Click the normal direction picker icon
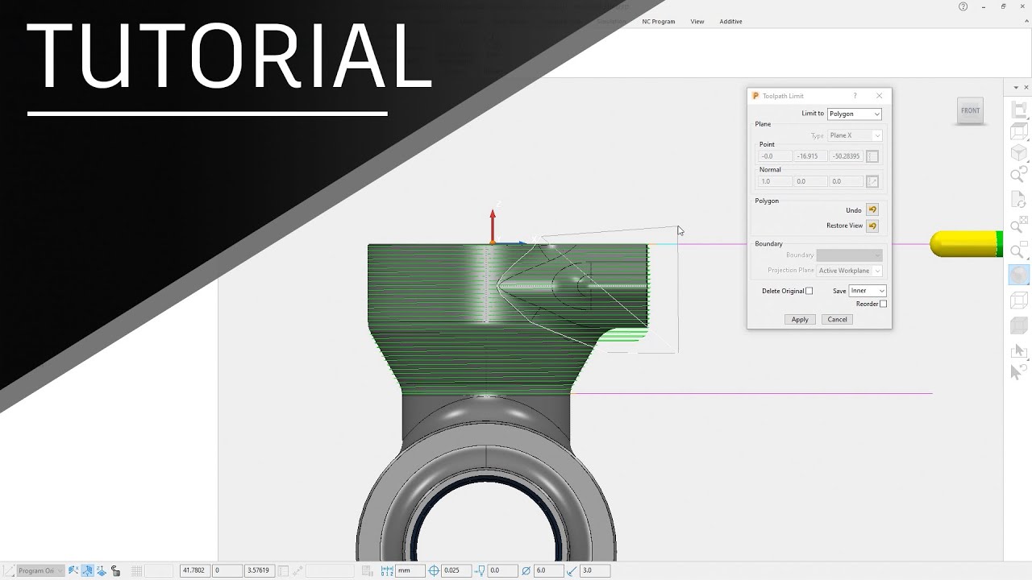1032x580 pixels. pyautogui.click(x=872, y=181)
